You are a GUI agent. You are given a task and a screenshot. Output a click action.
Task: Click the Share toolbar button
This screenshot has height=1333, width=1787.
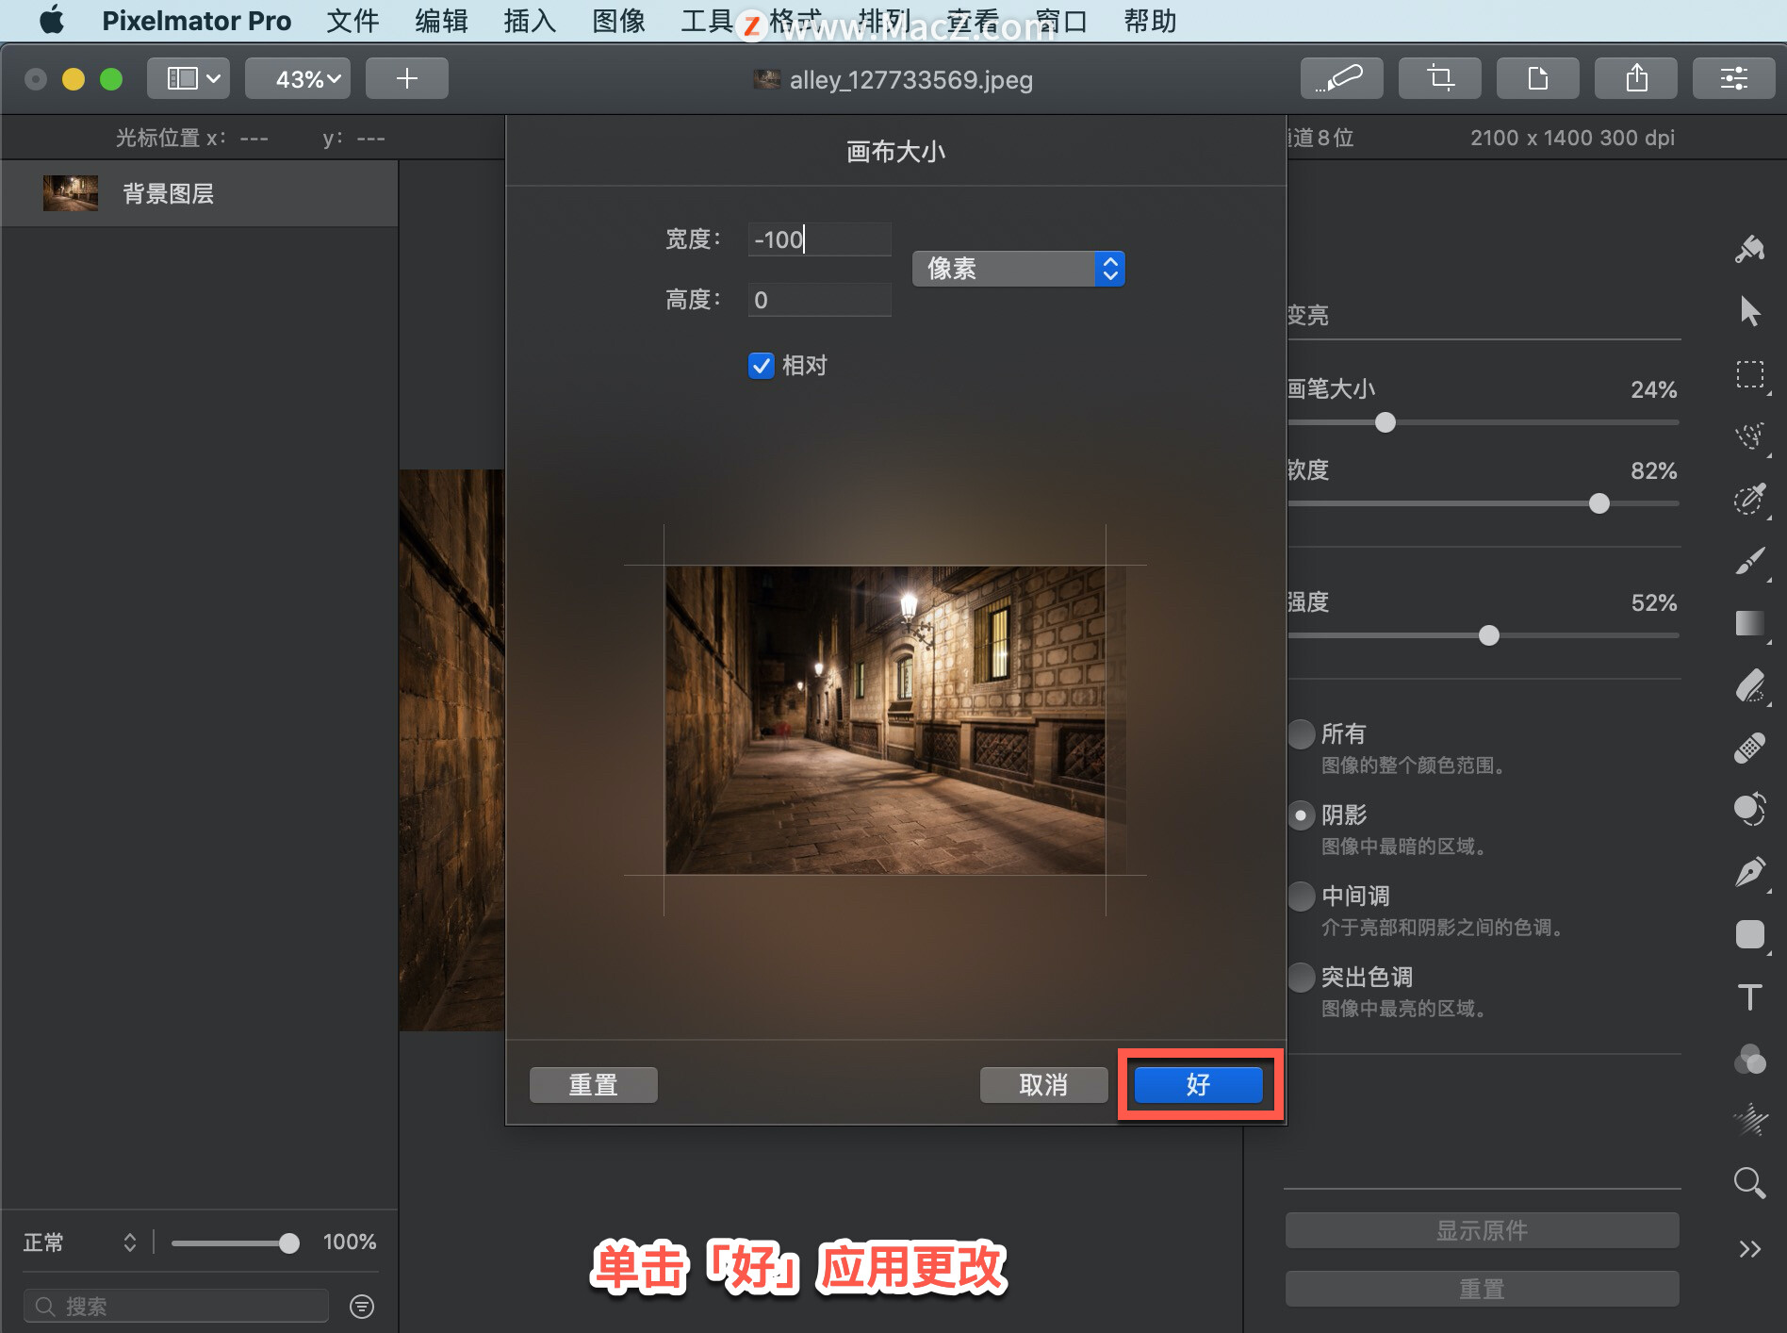[1635, 78]
